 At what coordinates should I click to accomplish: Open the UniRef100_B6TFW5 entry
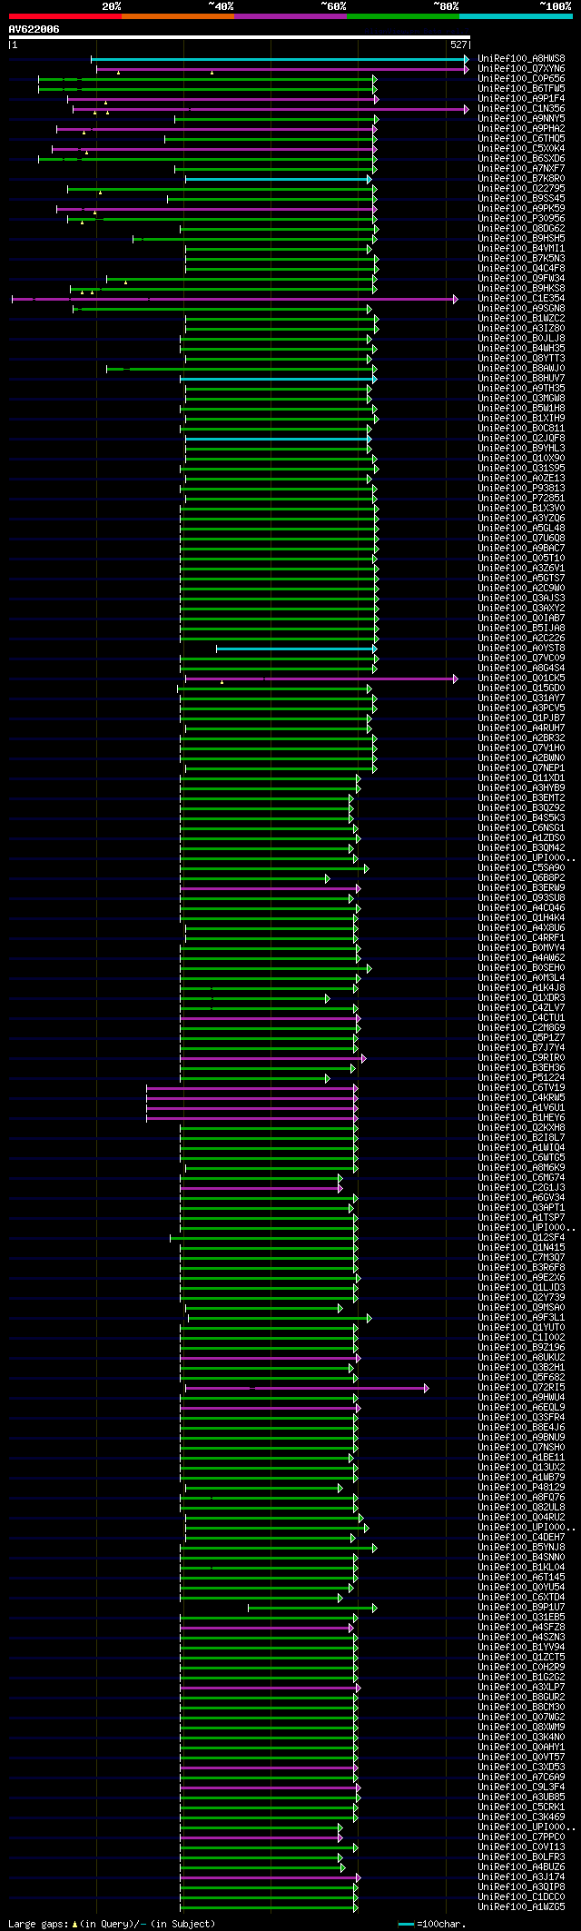point(521,89)
